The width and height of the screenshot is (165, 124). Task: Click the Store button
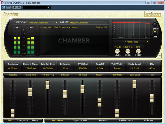(x=35, y=120)
